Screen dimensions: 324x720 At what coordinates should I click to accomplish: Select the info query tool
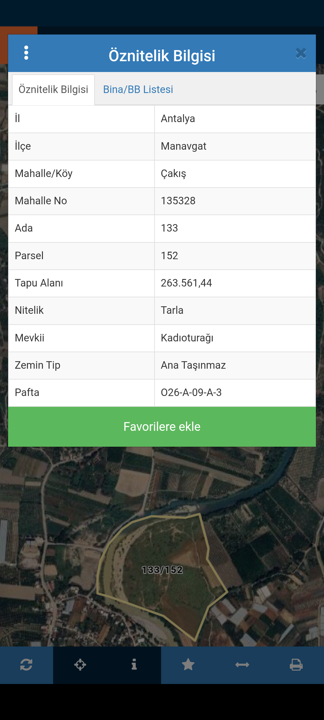point(134,665)
